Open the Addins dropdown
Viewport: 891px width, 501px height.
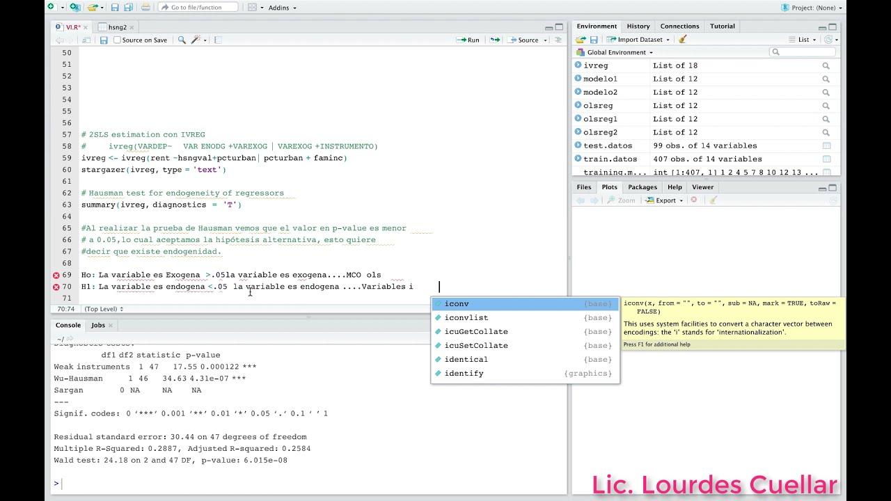tap(282, 8)
